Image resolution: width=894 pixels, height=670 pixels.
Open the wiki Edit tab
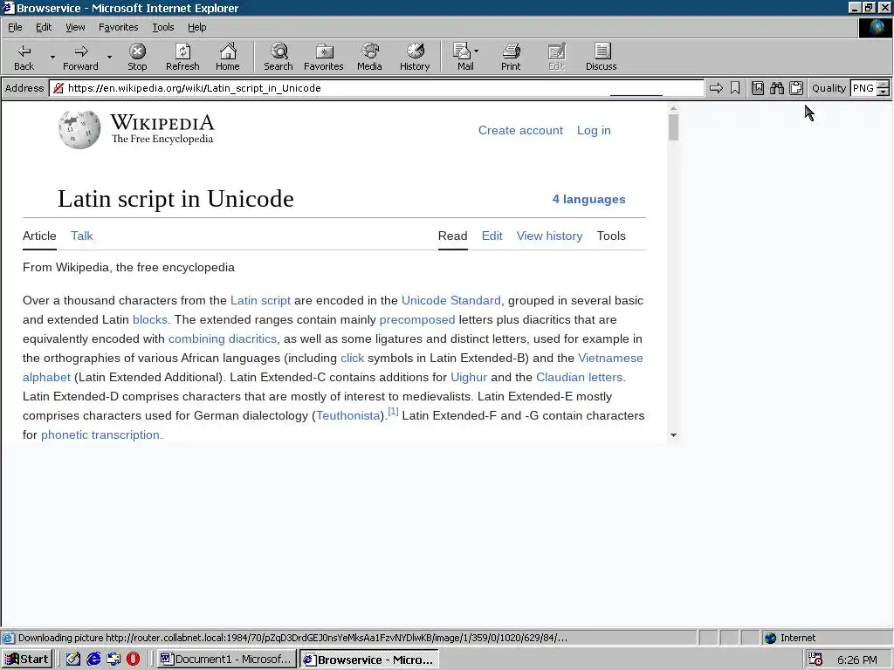(492, 236)
